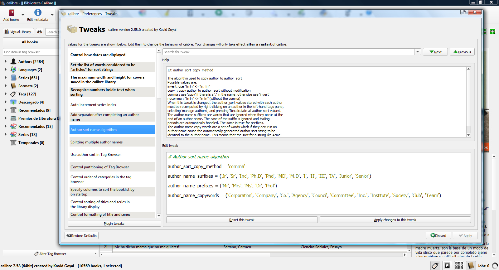499x270 pixels.
Task: Click the Plugin tweaks button
Action: [x=114, y=224]
